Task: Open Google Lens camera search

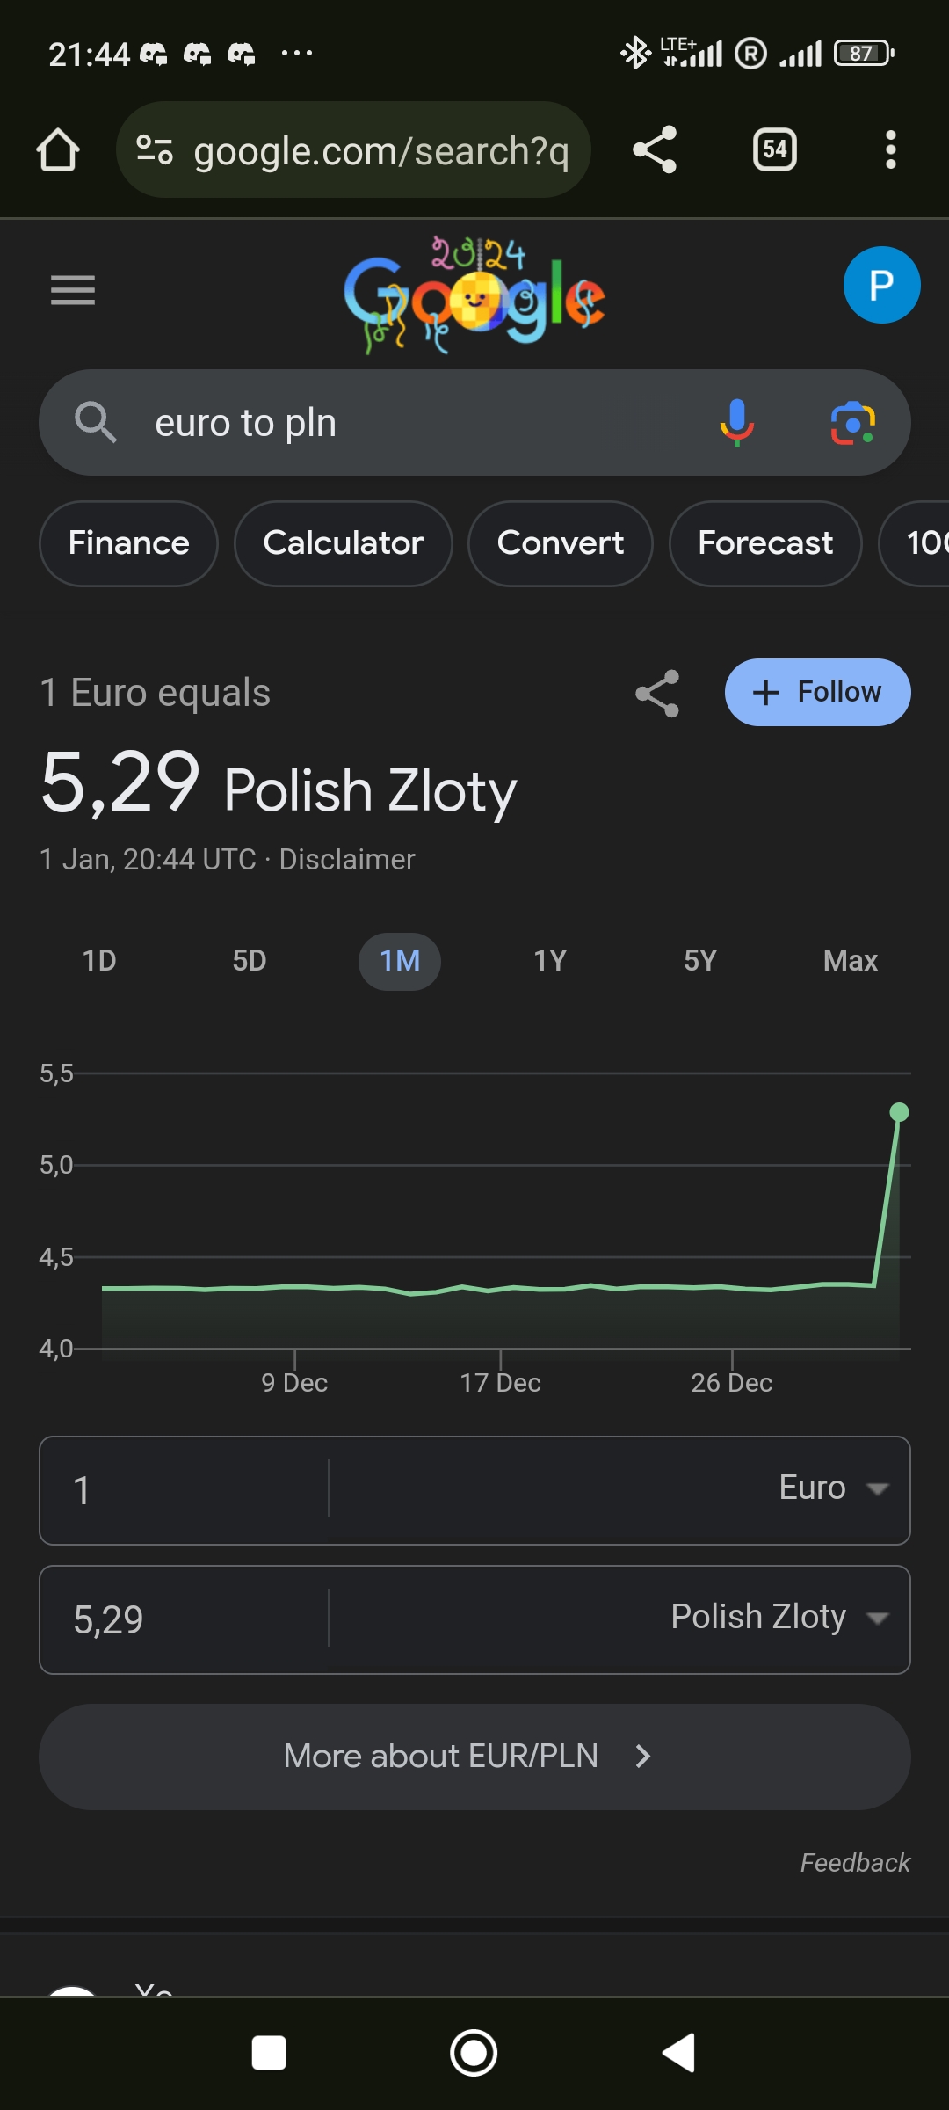Action: pos(852,423)
